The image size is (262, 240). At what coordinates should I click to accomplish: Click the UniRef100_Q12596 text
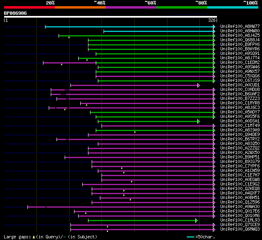tap(240, 202)
